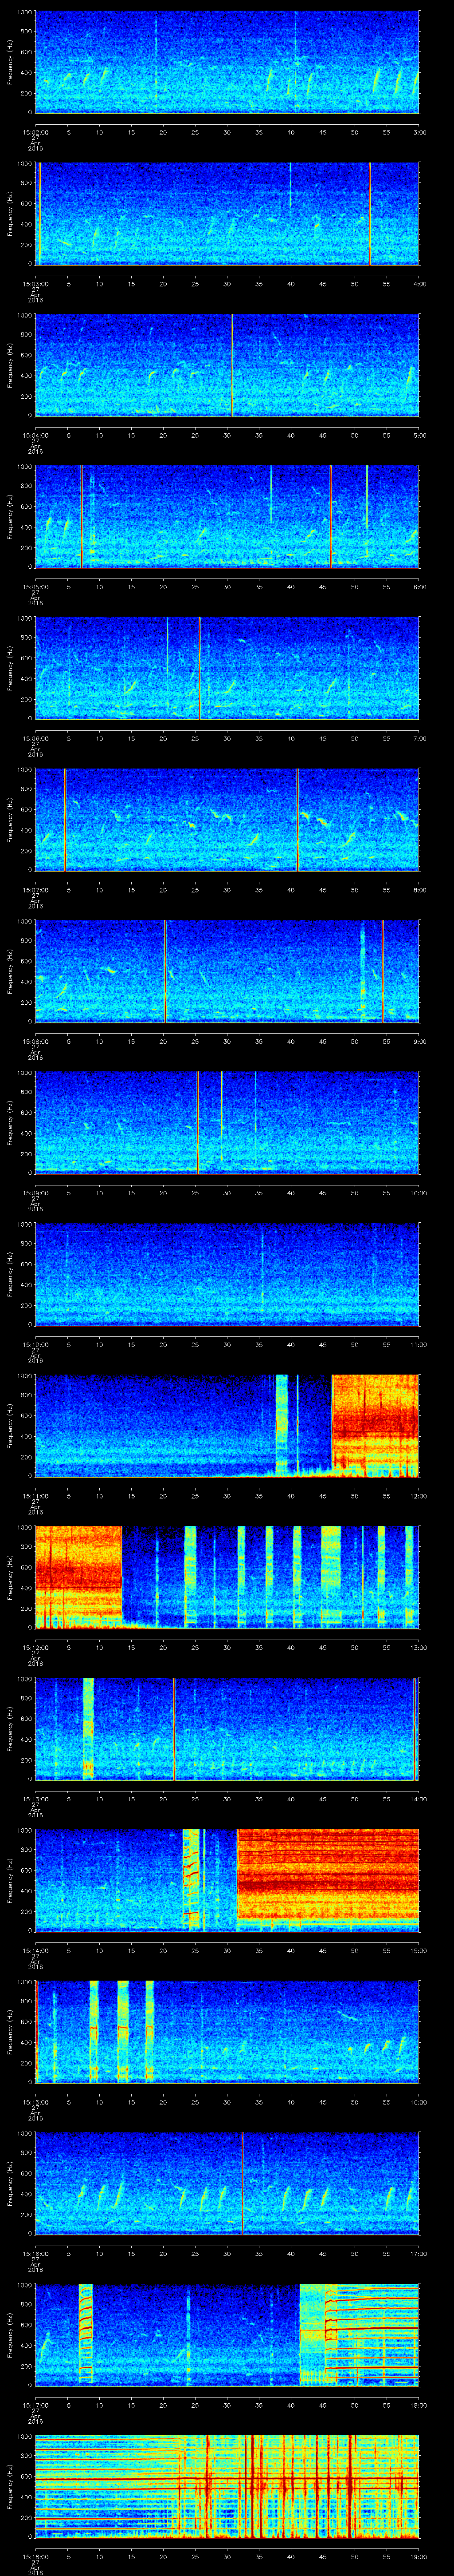This screenshot has width=454, height=2576.
Task: Click the spectrogram panel starting at 15:12:00
Action: 227,1578
